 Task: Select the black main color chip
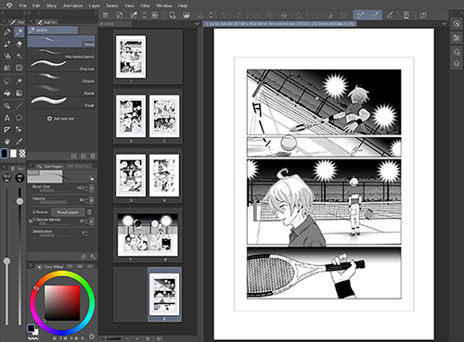5,153
